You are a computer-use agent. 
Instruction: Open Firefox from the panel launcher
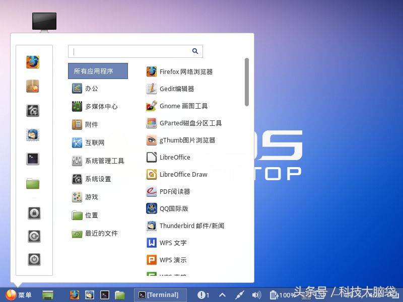75,295
